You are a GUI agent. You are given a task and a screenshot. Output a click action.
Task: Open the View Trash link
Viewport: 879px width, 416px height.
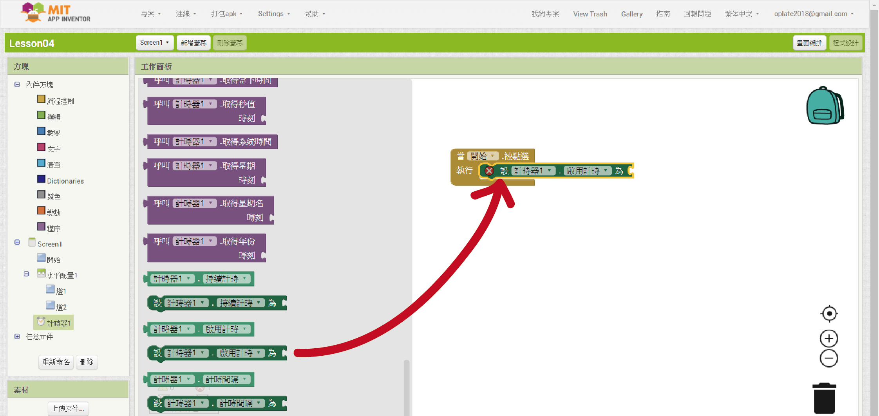tap(590, 14)
